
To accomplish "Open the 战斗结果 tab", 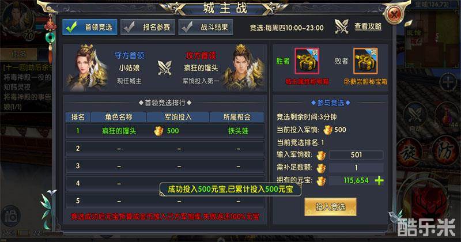I will click(x=206, y=27).
